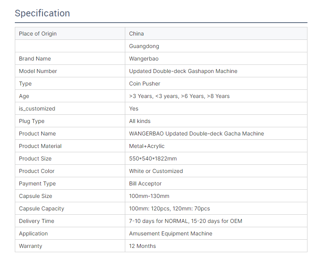Select the Brand Name label

[x=35, y=59]
